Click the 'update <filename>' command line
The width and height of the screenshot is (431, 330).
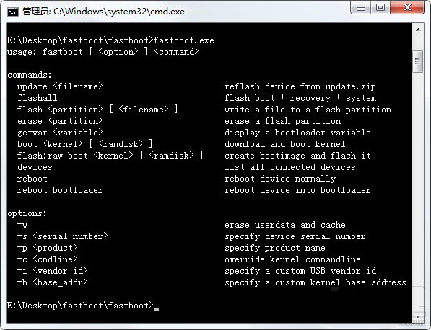click(60, 86)
